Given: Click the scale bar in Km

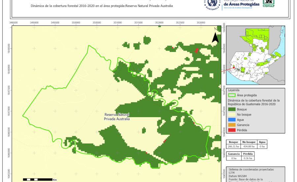Looking at the screenshot, I should pos(38,179).
